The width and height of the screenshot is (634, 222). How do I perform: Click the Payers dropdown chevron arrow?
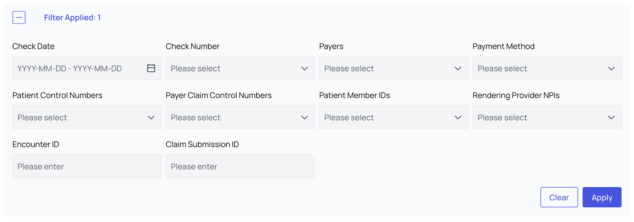click(458, 68)
